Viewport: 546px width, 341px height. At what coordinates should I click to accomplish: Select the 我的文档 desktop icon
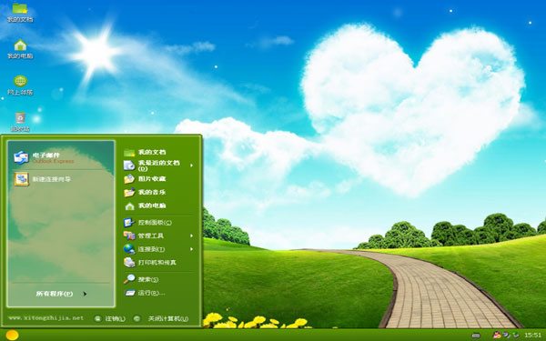point(20,13)
